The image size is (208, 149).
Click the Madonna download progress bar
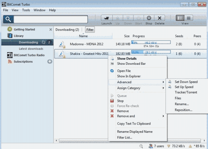coord(151,42)
